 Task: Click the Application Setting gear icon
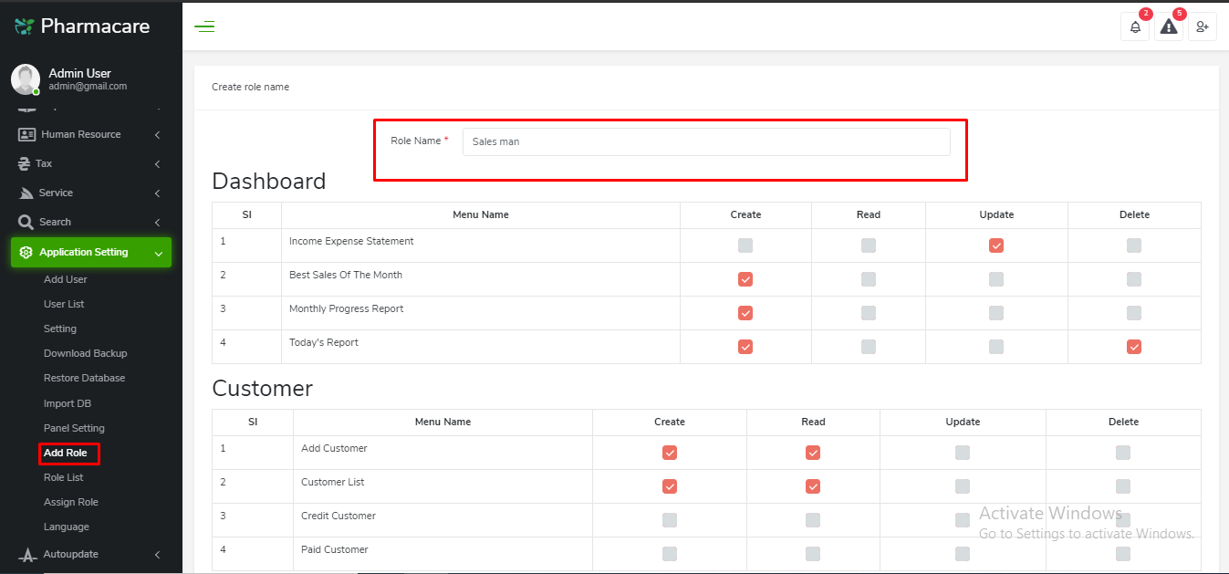(26, 253)
